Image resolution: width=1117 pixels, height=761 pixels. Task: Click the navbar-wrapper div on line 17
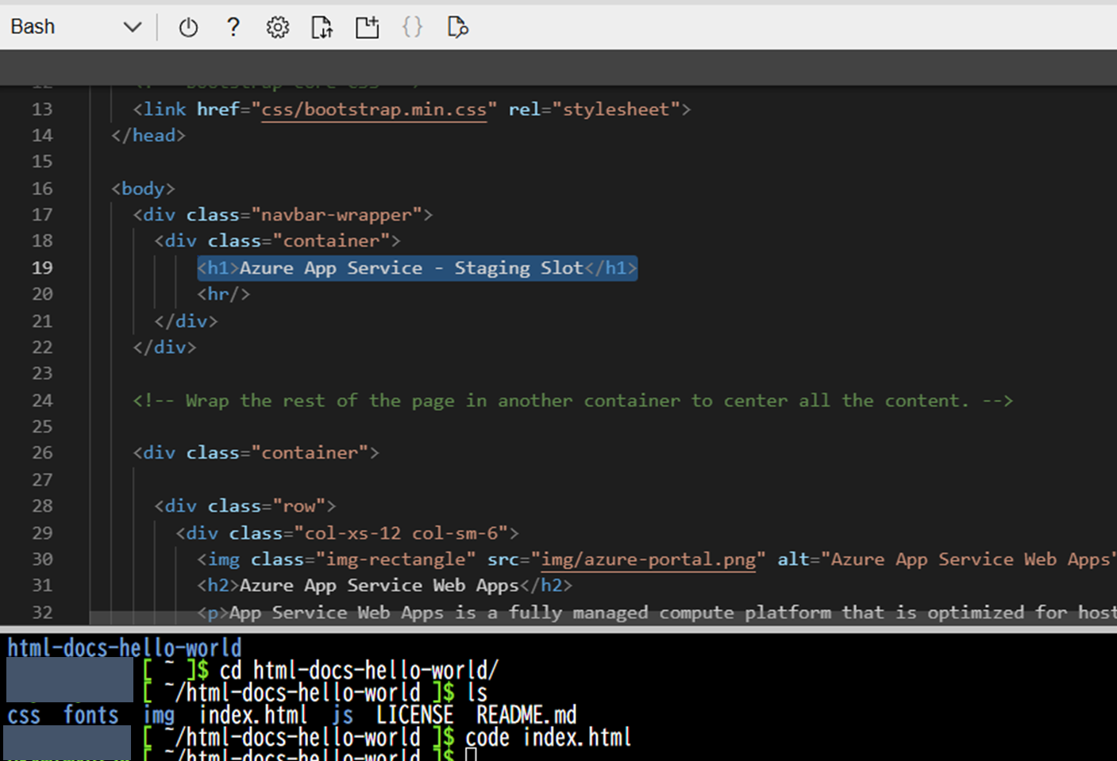click(x=283, y=215)
